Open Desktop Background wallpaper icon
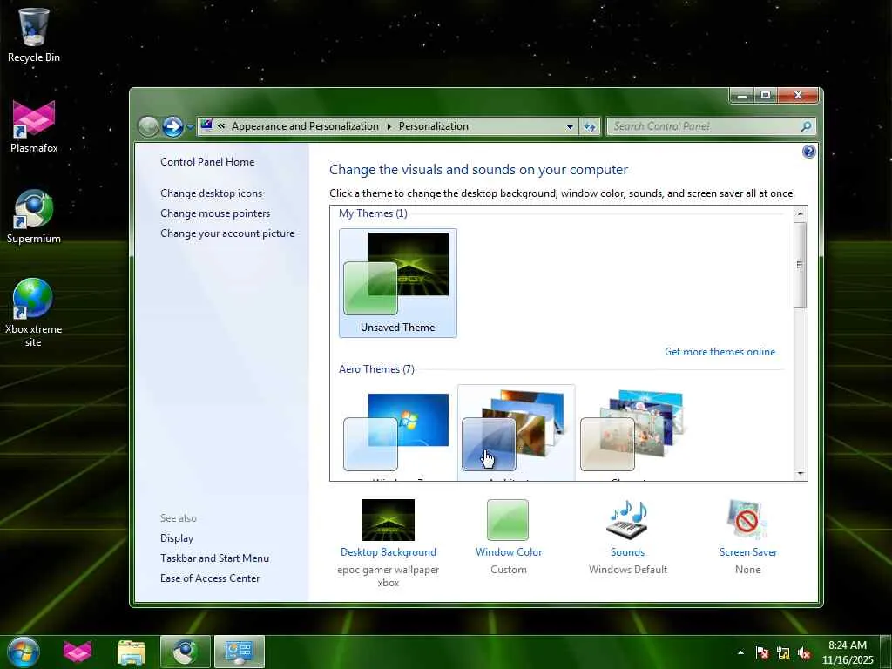The height and width of the screenshot is (669, 892). [389, 520]
